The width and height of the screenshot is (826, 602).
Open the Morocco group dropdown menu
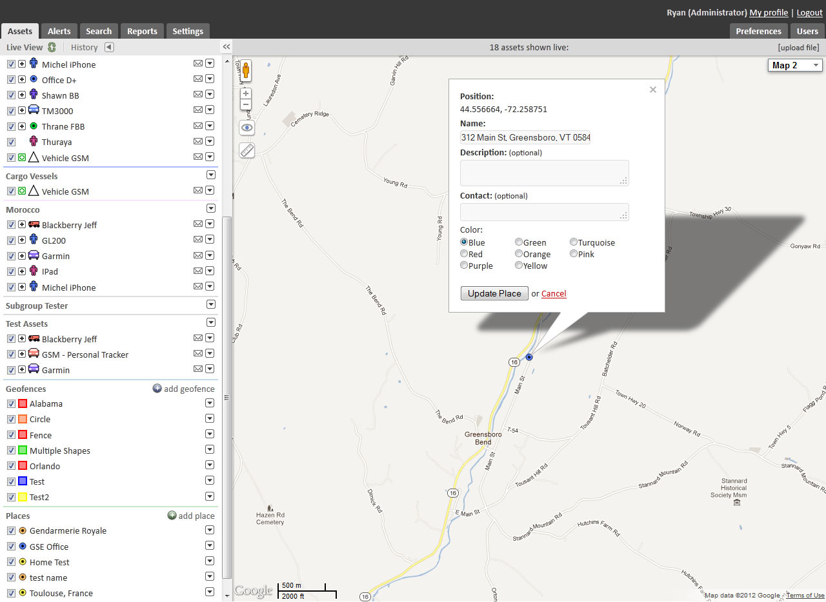(x=210, y=208)
